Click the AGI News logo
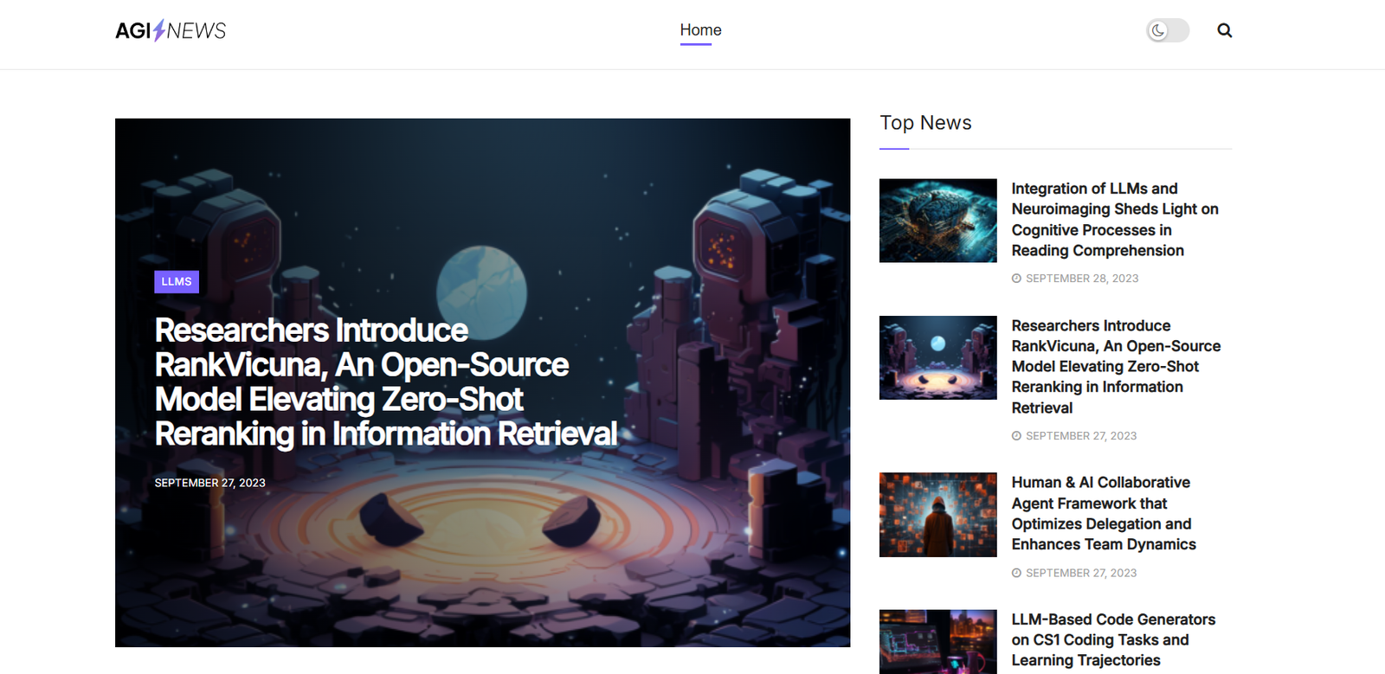The height and width of the screenshot is (674, 1385). pos(171,31)
